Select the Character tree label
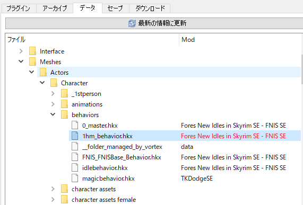303x205 pixels. (x=74, y=83)
